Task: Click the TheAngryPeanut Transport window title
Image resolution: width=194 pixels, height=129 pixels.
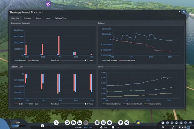Action: click(x=26, y=12)
